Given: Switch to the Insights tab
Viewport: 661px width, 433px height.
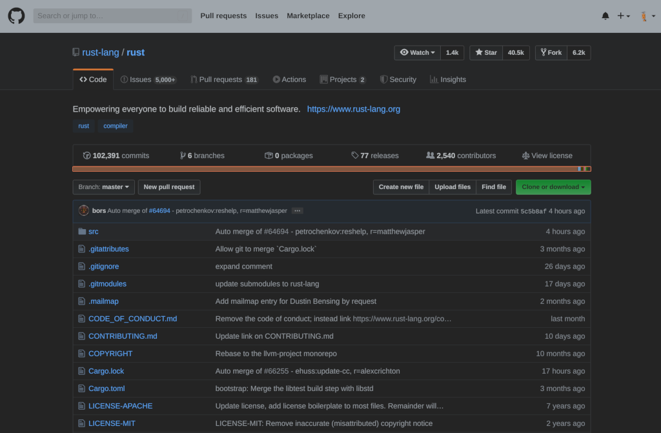Looking at the screenshot, I should (448, 79).
